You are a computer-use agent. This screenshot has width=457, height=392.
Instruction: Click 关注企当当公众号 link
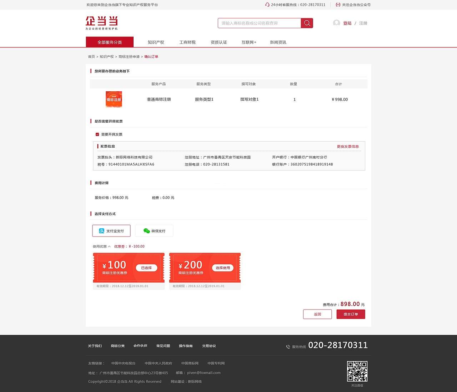(356, 5)
